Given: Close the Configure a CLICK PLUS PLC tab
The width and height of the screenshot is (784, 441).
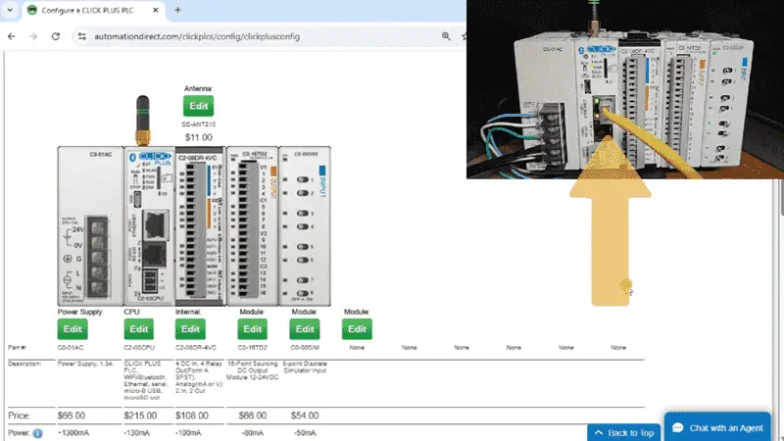Looking at the screenshot, I should (156, 10).
